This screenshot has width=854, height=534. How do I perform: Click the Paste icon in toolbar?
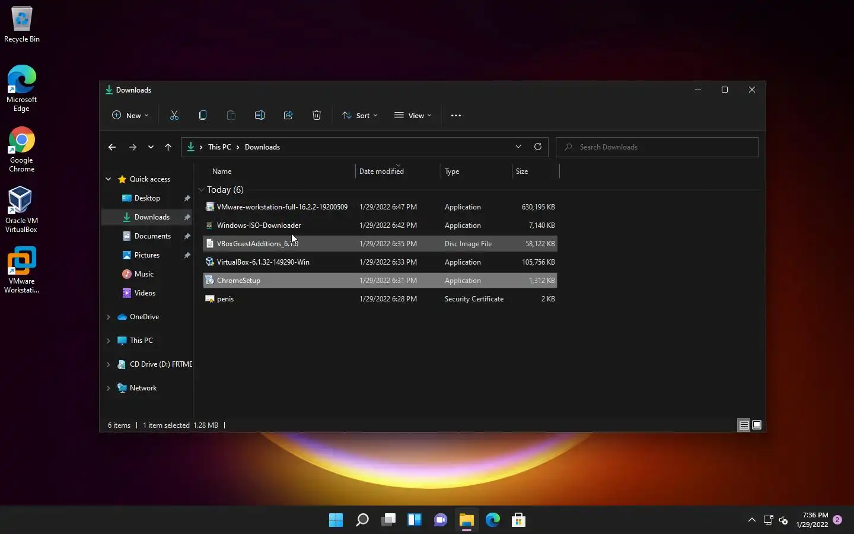point(231,116)
